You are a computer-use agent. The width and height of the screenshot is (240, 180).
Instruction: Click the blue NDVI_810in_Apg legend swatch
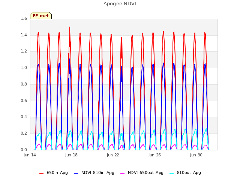click(76, 173)
